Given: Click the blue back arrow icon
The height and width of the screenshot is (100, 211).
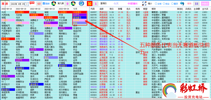Looking at the screenshot, I should point(182,4).
